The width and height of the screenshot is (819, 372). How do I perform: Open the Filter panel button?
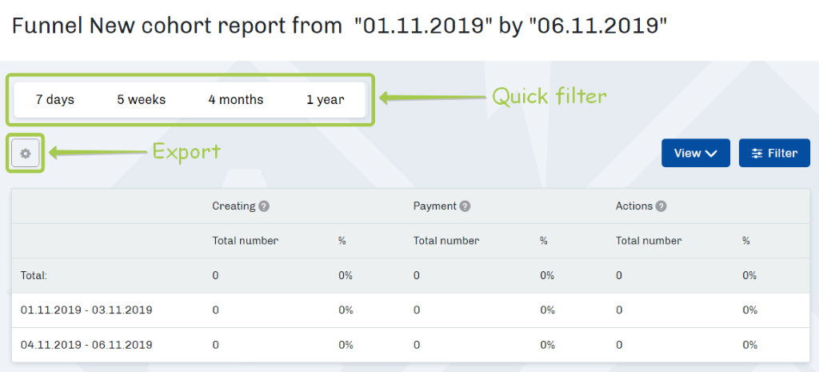coord(774,153)
